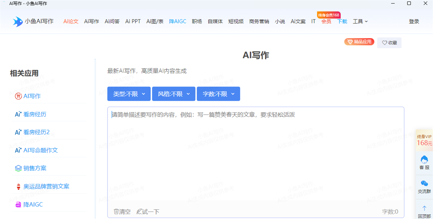Open 精品应用 premium apps badge

pyautogui.click(x=359, y=41)
